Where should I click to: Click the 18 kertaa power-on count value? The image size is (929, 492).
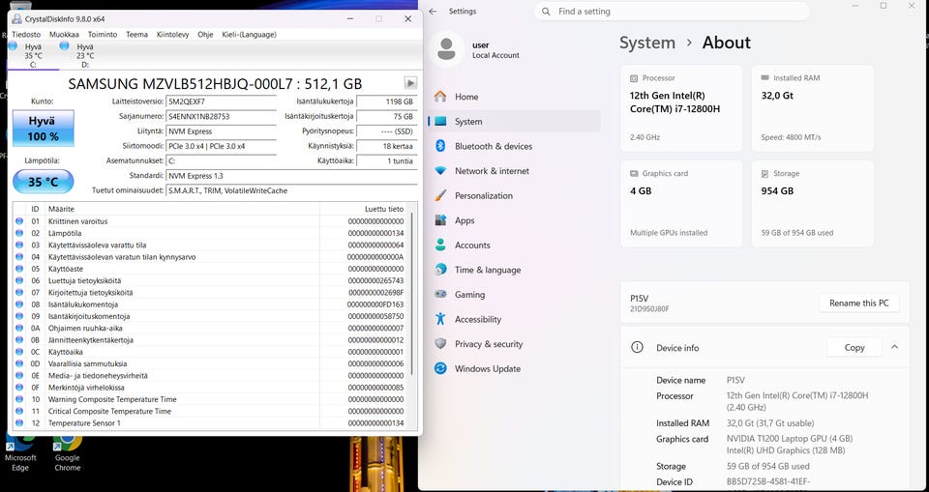[386, 146]
